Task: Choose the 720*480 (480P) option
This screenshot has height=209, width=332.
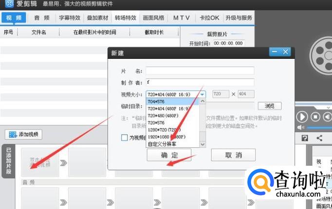Action: (172, 116)
